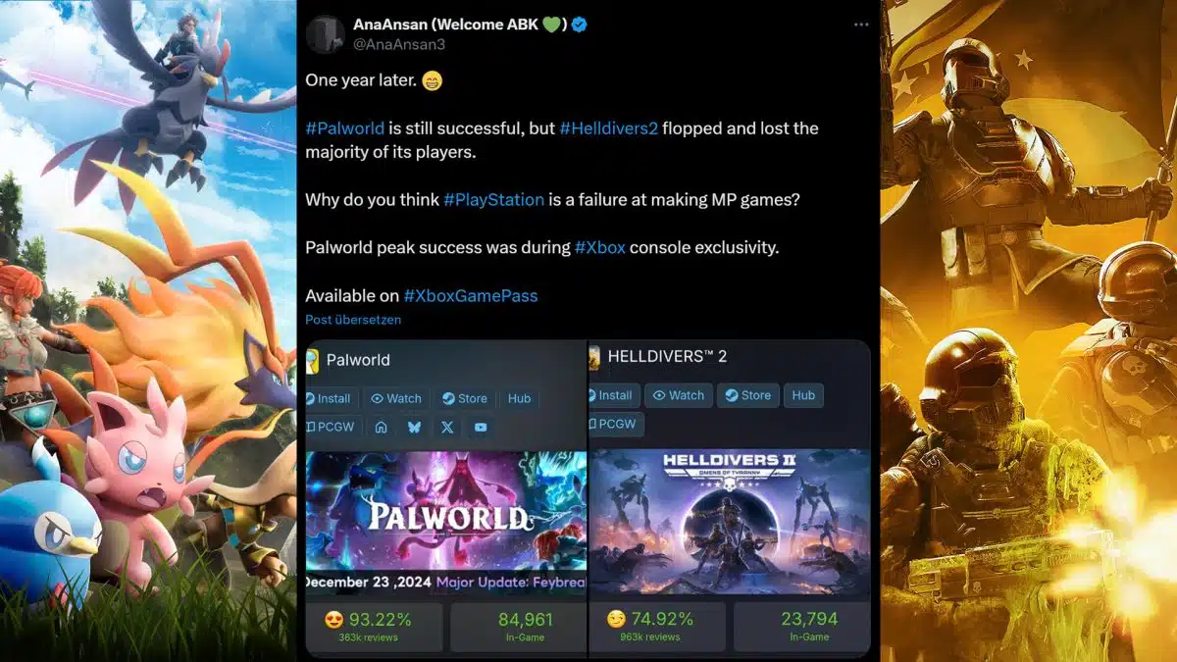Click the PCGW button under Palworld
This screenshot has height=662, width=1177.
pyautogui.click(x=333, y=427)
